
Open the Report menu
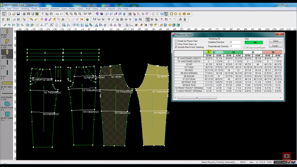[111, 9]
